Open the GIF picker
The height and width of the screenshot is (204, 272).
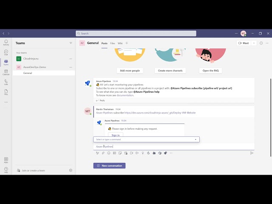(114, 153)
